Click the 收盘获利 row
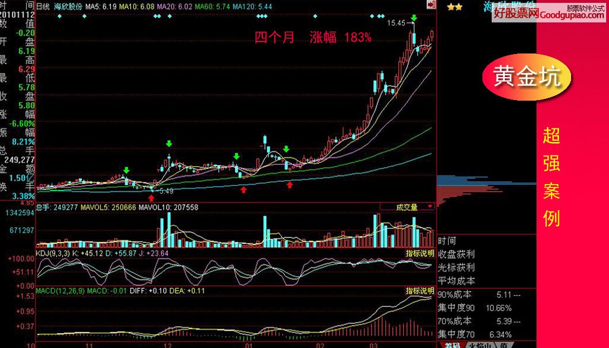 click(487, 254)
